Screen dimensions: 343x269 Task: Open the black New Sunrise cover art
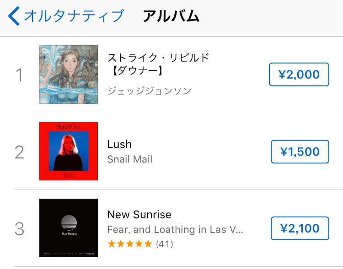pyautogui.click(x=69, y=228)
